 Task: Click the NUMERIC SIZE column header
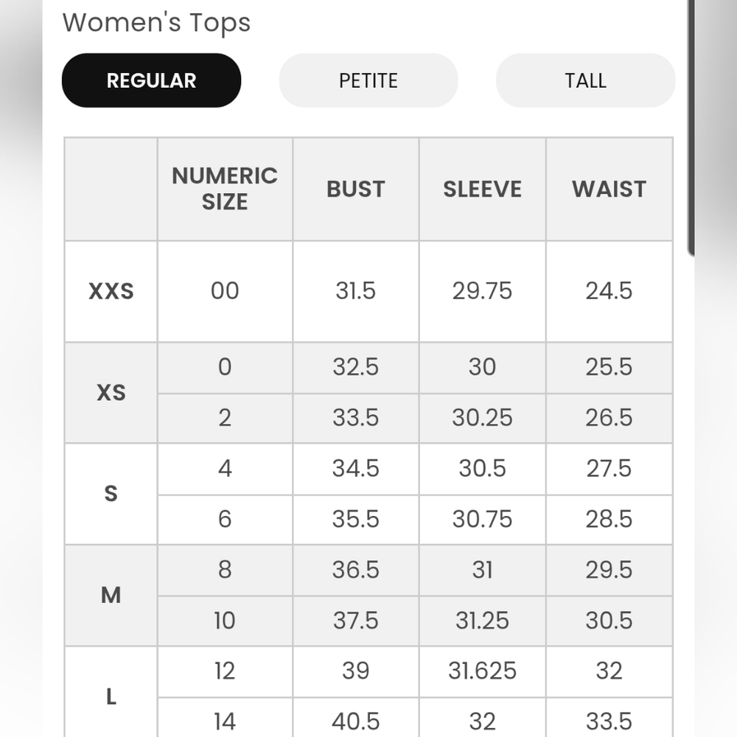225,189
